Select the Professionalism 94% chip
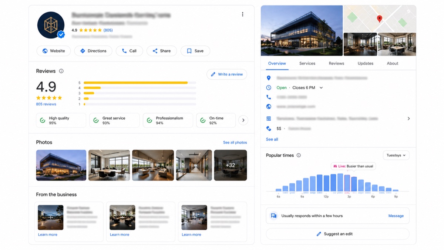The height and width of the screenshot is (250, 444). pyautogui.click(x=168, y=120)
